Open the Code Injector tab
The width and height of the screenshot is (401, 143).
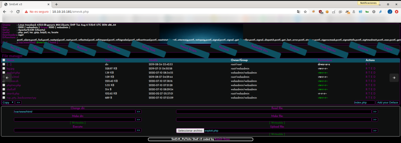[x=328, y=49]
